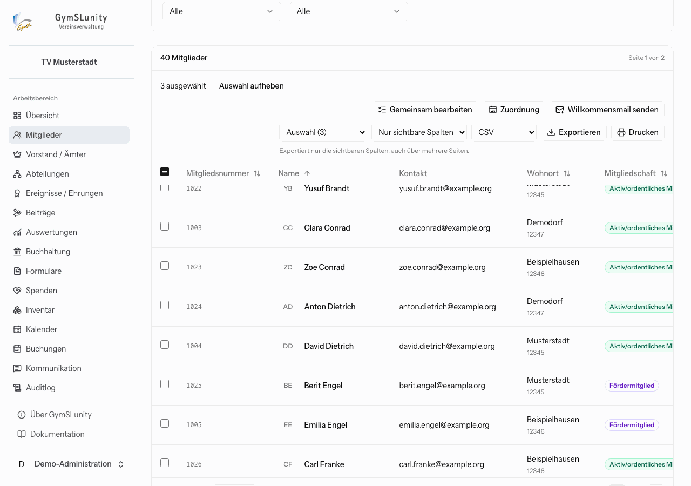Click the Ereignisse / Ehrungen award icon
This screenshot has height=486, width=691.
[x=17, y=193]
